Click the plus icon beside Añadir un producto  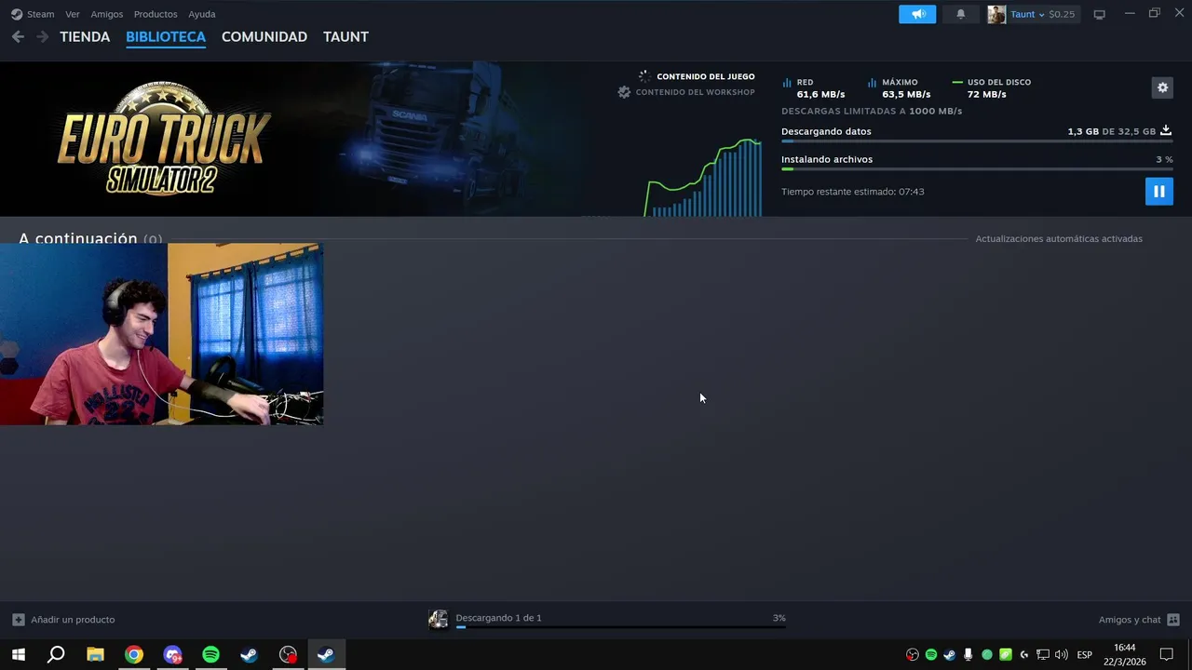tap(19, 620)
